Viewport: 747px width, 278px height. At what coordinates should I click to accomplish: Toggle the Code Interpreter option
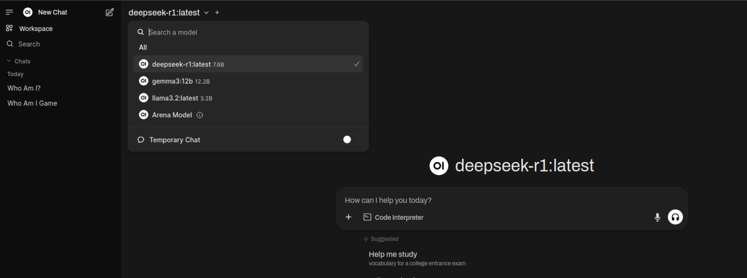tap(393, 217)
